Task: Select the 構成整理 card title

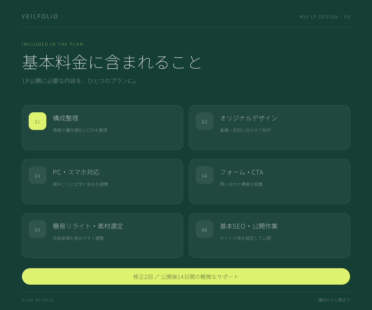Action: 66,118
